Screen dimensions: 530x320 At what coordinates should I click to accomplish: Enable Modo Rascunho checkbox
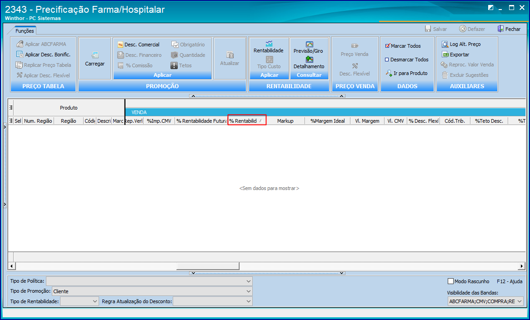(x=450, y=281)
